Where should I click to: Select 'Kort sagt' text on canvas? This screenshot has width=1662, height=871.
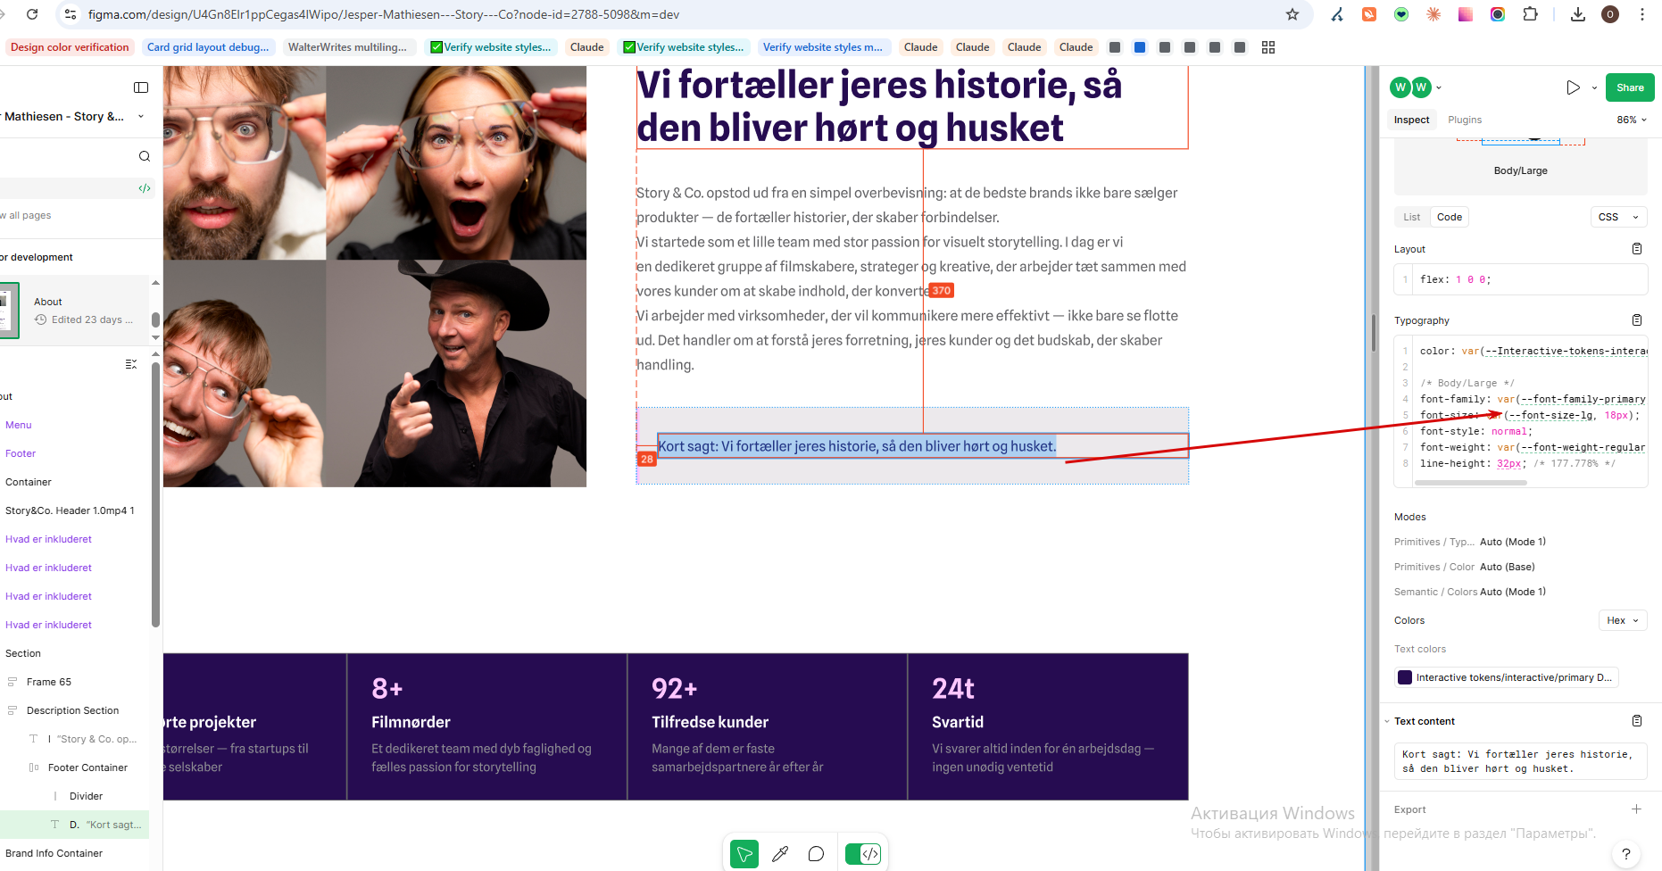(857, 446)
